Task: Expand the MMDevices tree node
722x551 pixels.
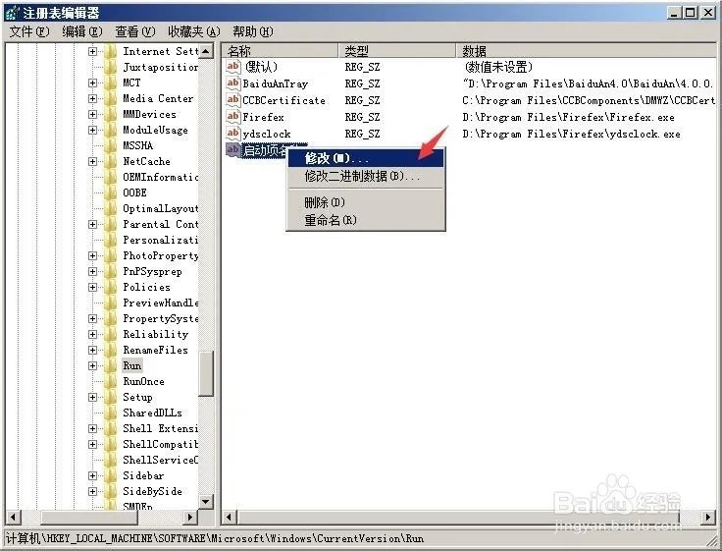Action: [92, 114]
